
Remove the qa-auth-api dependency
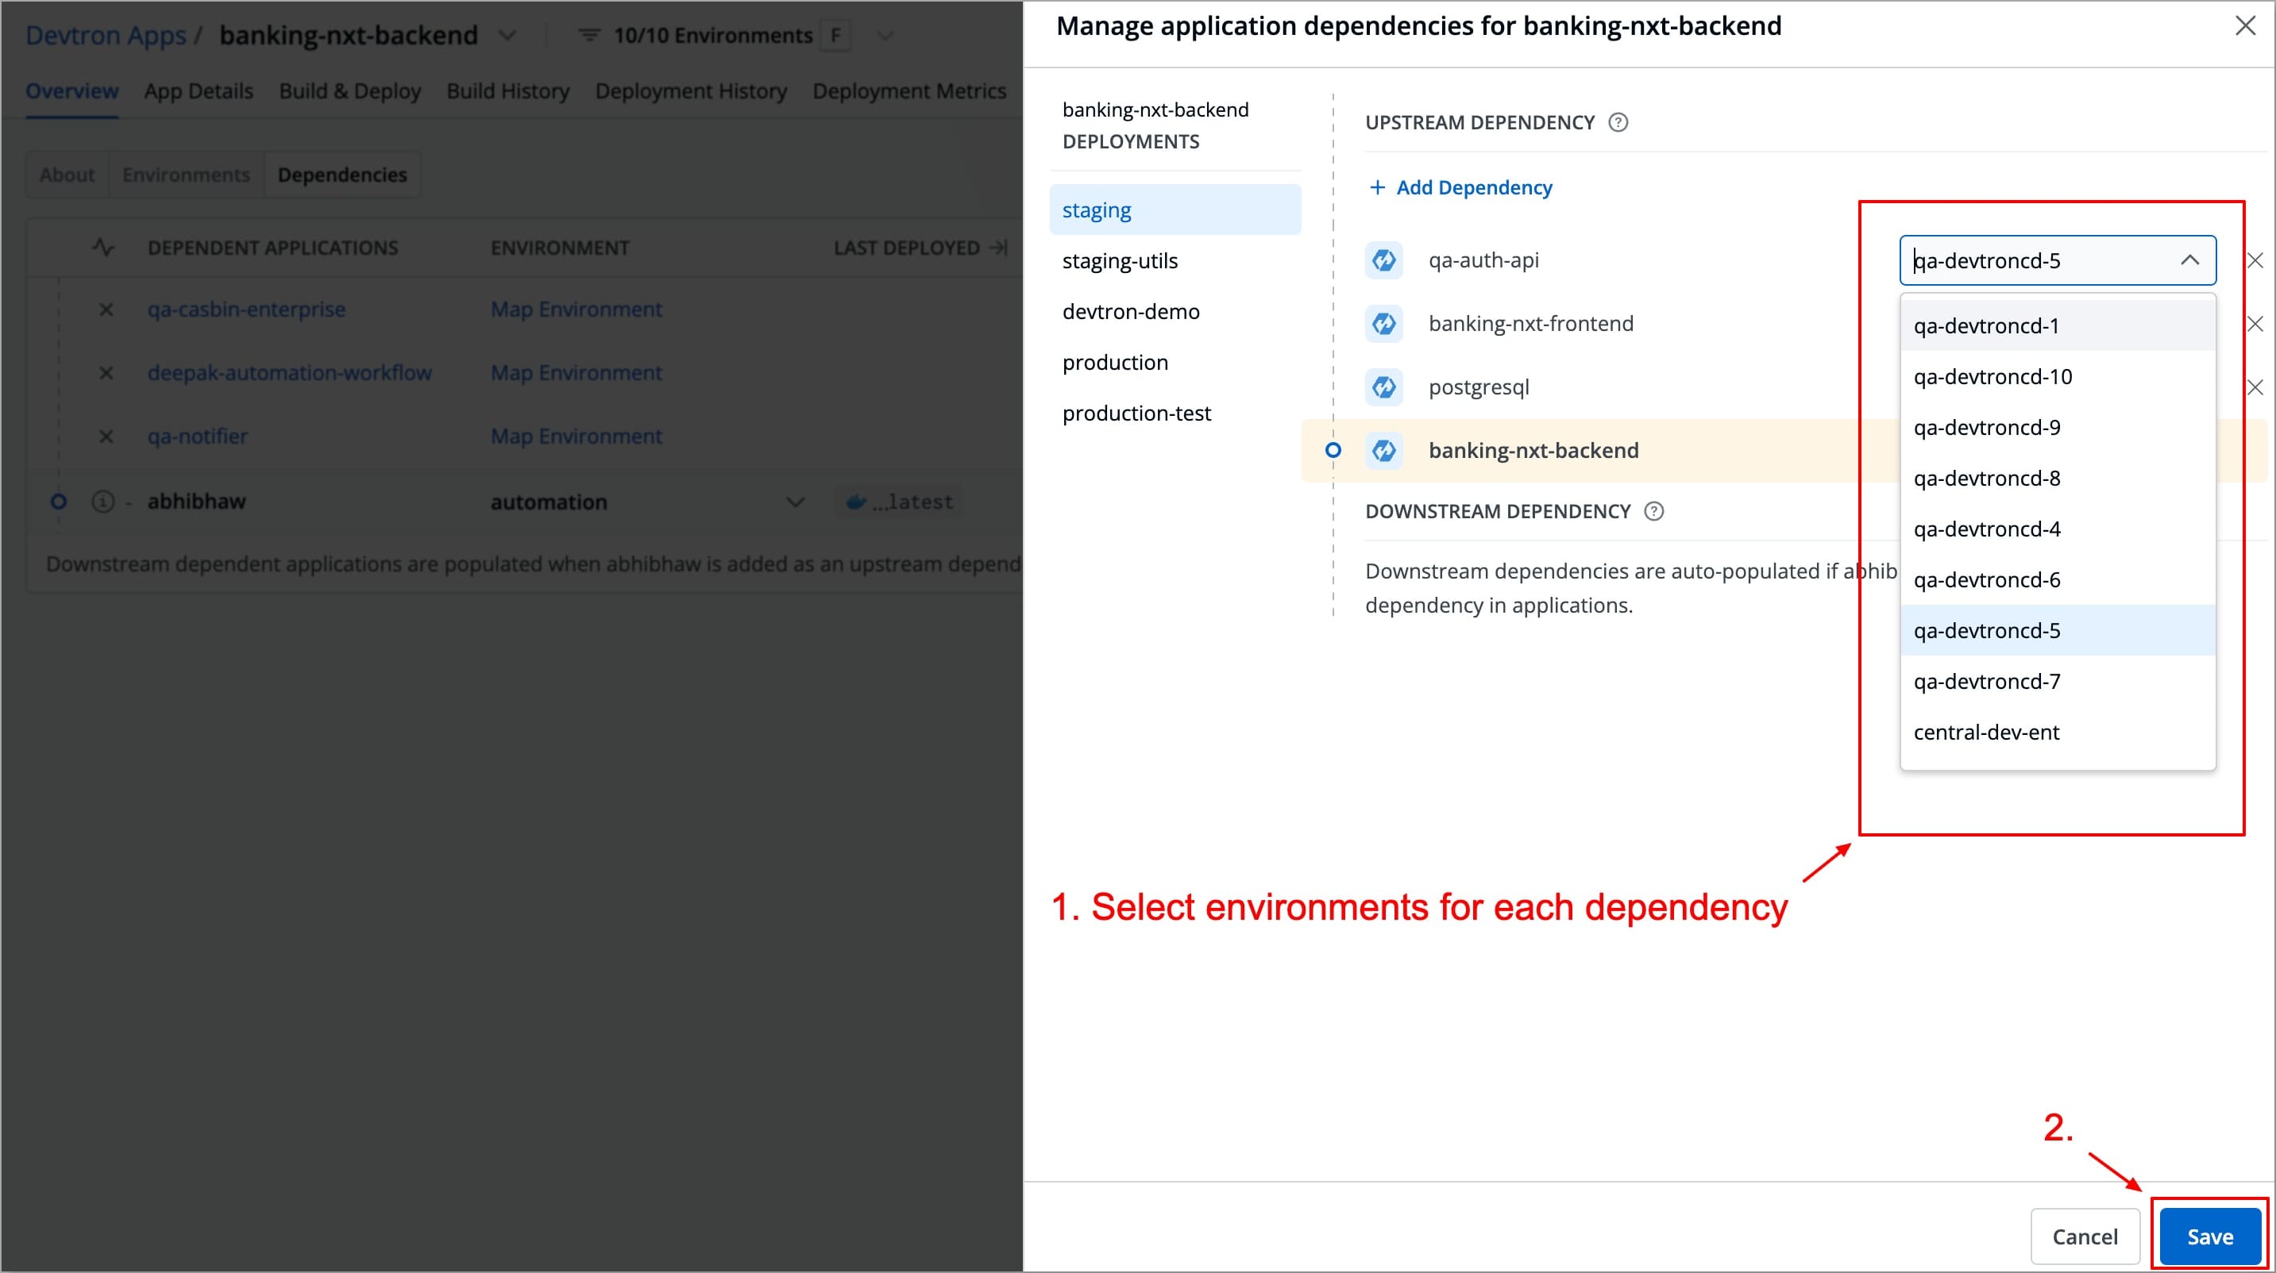[x=2255, y=260]
